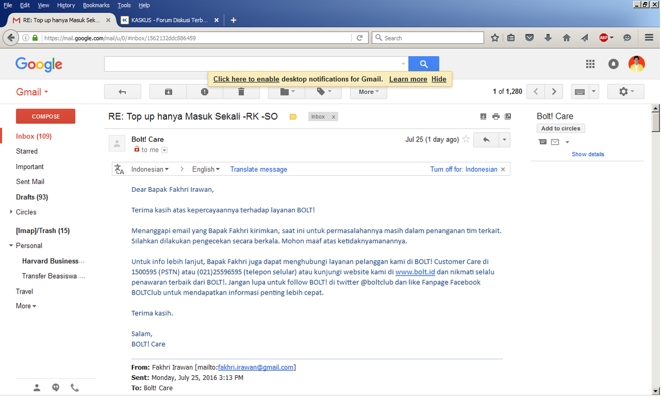
Task: Open the account profile picture
Action: tap(637, 64)
